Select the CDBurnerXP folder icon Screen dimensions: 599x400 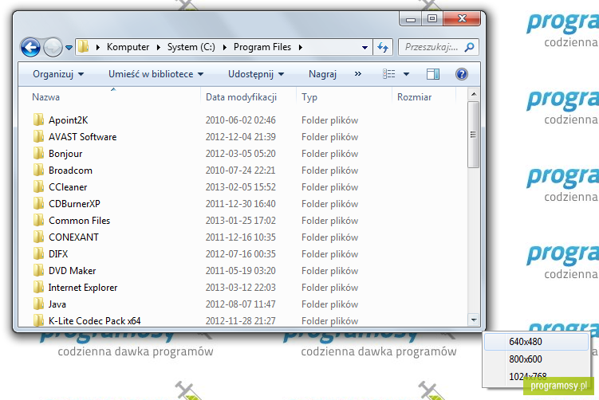pyautogui.click(x=38, y=204)
